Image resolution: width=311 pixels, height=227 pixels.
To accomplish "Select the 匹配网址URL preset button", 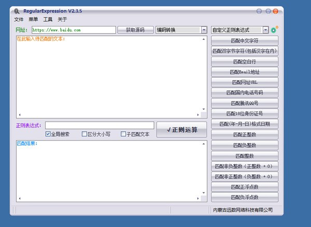I will pos(245,82).
